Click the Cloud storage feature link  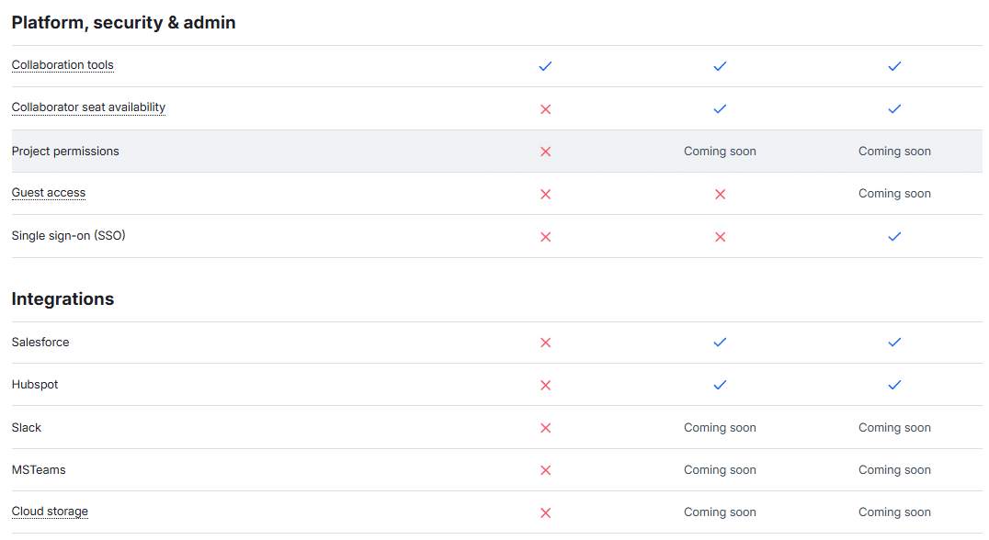click(x=50, y=512)
